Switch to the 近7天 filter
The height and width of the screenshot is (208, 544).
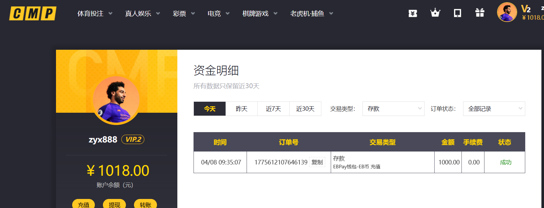273,109
